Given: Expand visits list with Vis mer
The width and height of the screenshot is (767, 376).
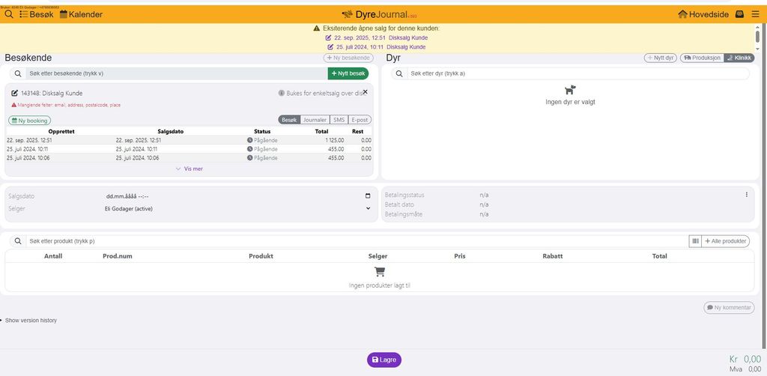Looking at the screenshot, I should (189, 169).
